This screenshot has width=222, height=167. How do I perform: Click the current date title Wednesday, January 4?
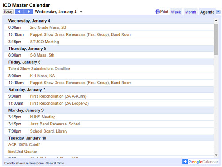(x=55, y=12)
